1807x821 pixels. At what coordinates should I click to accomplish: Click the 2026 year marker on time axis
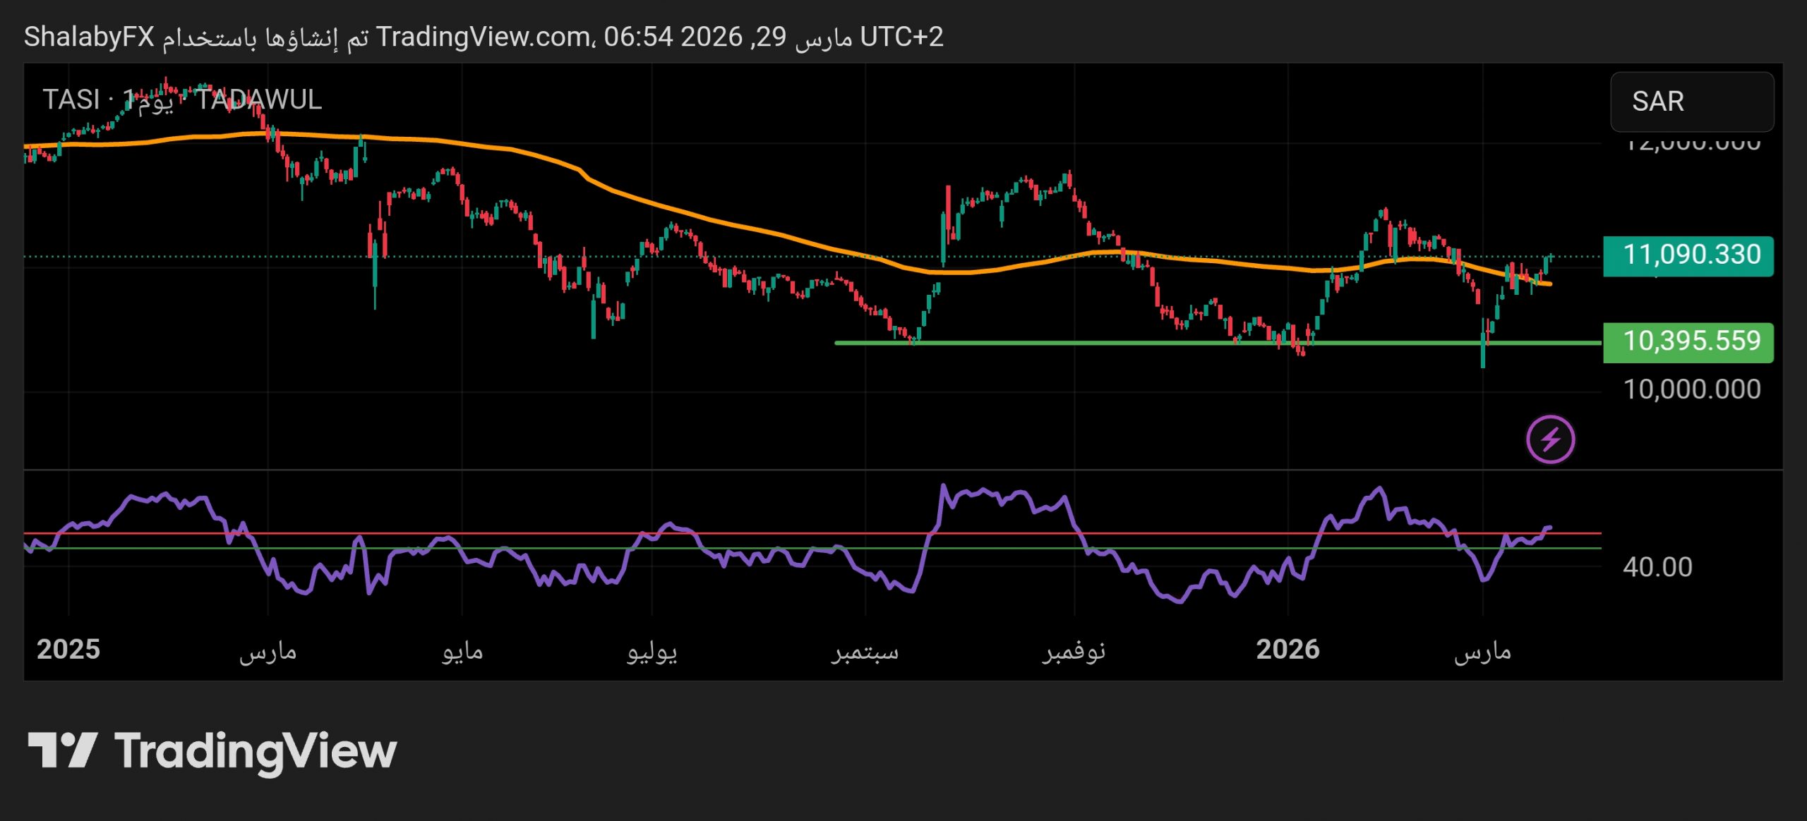[1287, 650]
